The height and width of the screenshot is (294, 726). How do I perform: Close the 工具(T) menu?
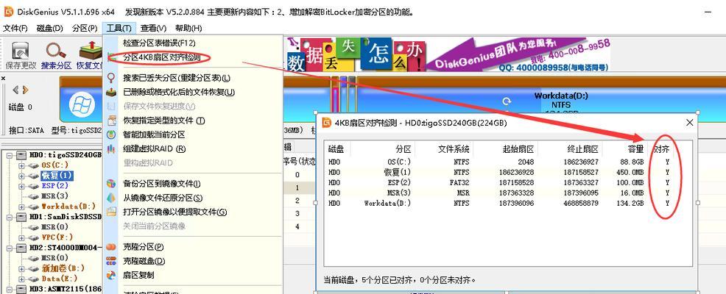[x=119, y=28]
